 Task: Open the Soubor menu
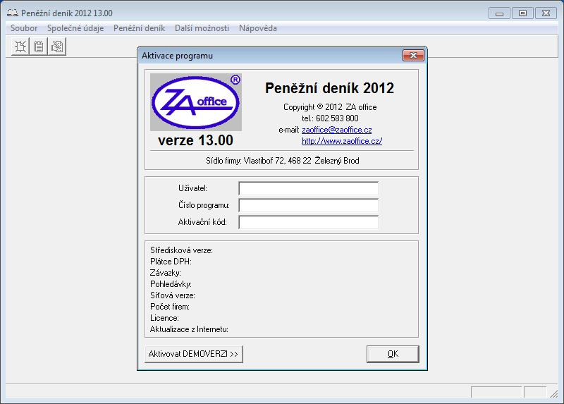24,28
